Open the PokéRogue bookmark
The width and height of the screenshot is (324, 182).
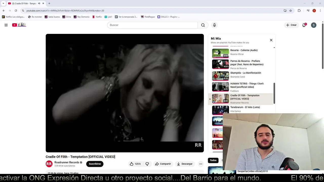coord(148,17)
